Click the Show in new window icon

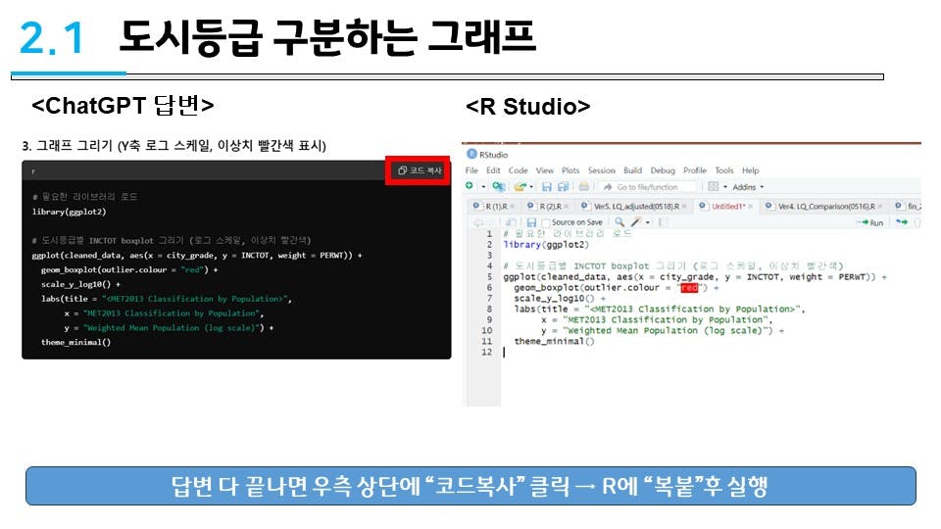click(512, 222)
